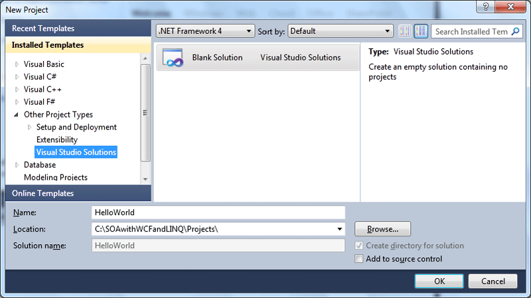Viewport: 531px width, 298px height.
Task: Open the Sort by Default dropdown
Action: pyautogui.click(x=341, y=31)
